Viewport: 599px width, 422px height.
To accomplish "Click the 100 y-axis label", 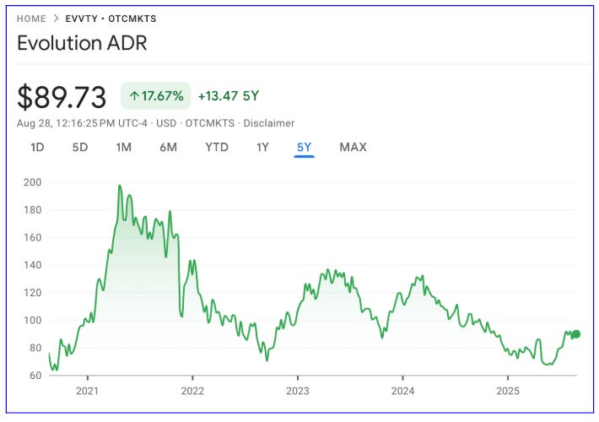I will coord(32,320).
